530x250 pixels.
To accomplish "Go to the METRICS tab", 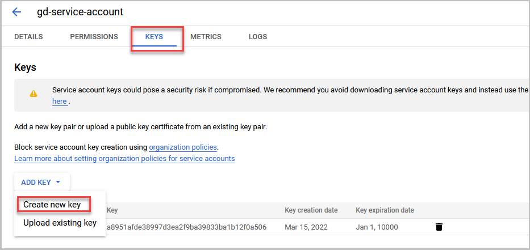I will click(206, 37).
